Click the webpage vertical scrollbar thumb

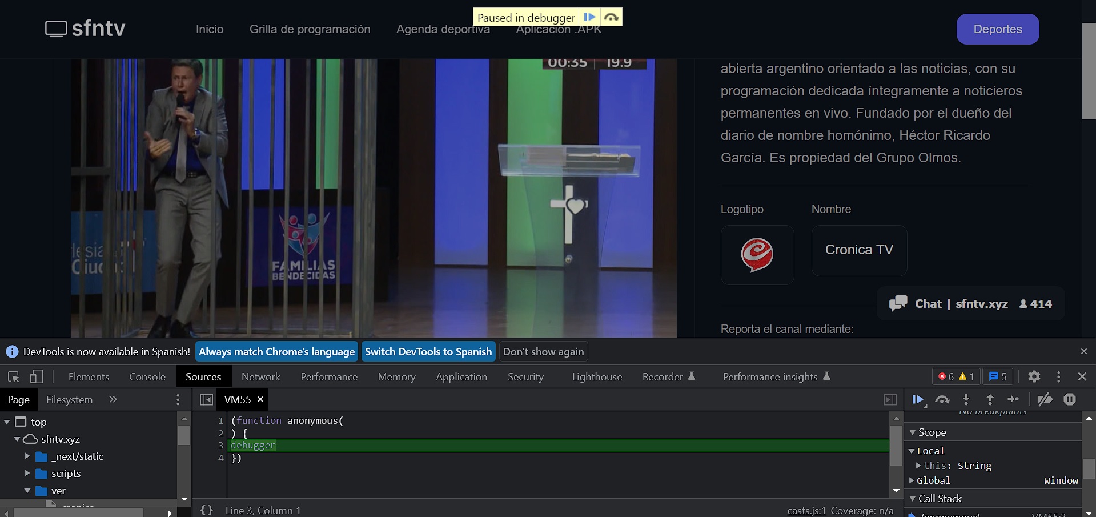pos(1089,71)
